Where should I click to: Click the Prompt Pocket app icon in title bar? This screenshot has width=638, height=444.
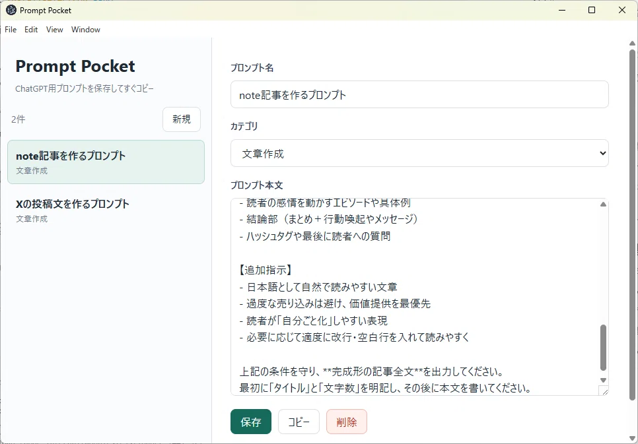[11, 10]
